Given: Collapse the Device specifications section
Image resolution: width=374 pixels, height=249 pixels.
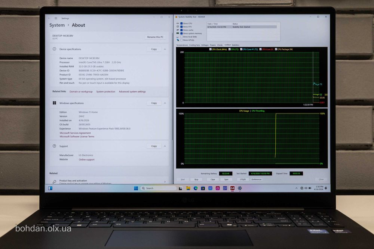Looking at the screenshot, I should (165, 49).
